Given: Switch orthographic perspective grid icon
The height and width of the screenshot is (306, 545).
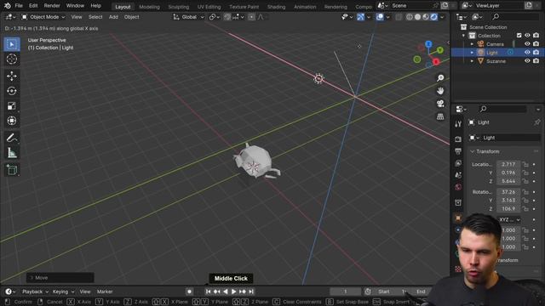Looking at the screenshot, I should click(440, 116).
